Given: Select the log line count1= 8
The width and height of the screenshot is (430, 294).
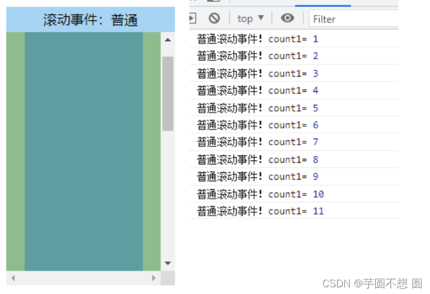Looking at the screenshot, I should (294, 159).
